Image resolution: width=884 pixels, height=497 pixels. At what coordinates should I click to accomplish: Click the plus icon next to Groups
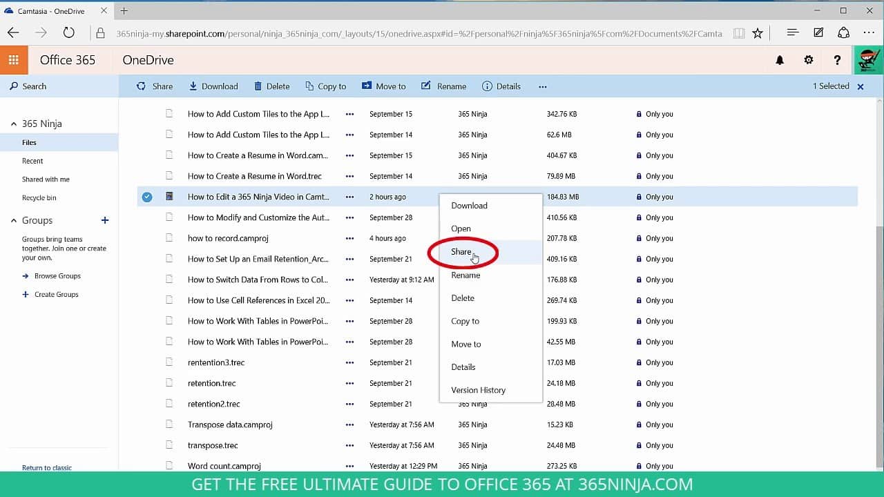105,220
